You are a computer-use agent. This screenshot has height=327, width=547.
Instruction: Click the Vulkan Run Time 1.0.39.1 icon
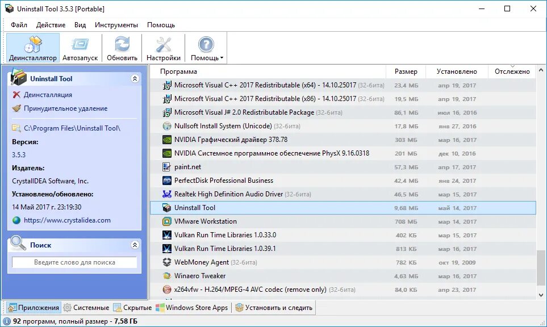point(167,248)
